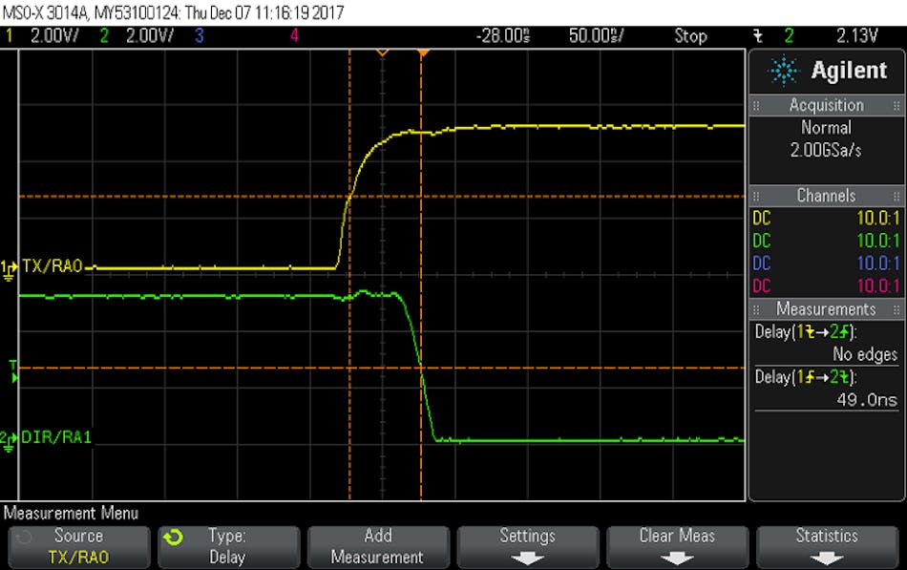Toggle channel 3 display on
The image size is (907, 570).
click(199, 35)
